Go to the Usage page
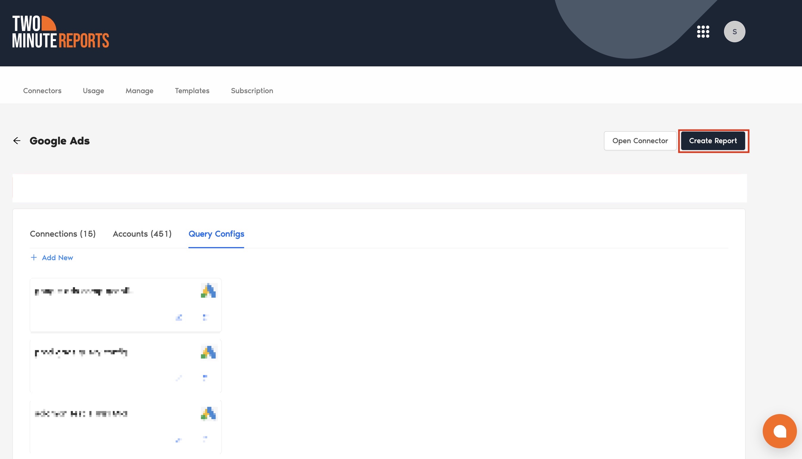This screenshot has width=802, height=459. click(x=93, y=91)
